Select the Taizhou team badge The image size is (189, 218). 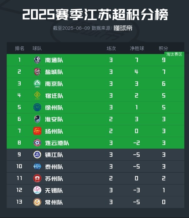pyautogui.click(x=37, y=167)
